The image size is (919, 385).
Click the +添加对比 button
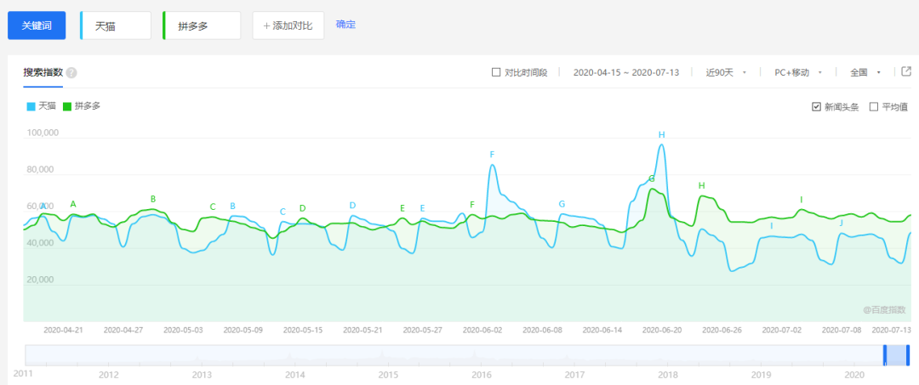[288, 25]
